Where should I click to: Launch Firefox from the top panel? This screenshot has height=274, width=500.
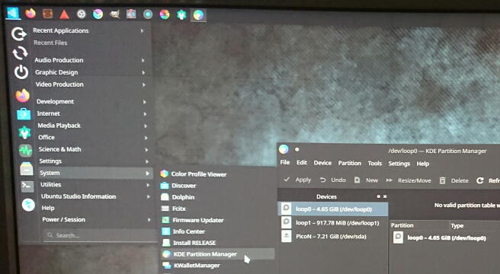click(x=30, y=14)
